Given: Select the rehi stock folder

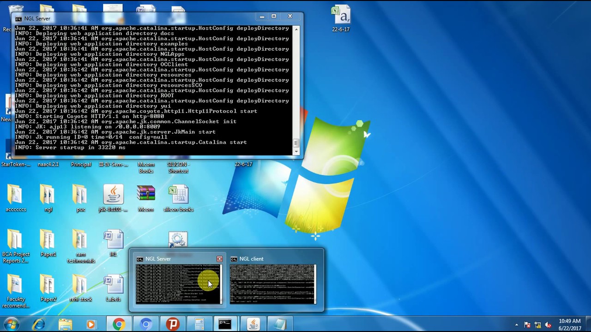Looking at the screenshot, I should [81, 288].
